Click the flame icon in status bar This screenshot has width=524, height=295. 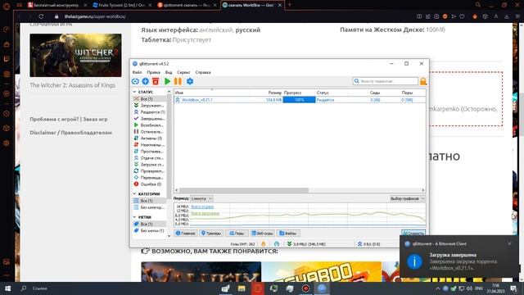pyautogui.click(x=263, y=244)
